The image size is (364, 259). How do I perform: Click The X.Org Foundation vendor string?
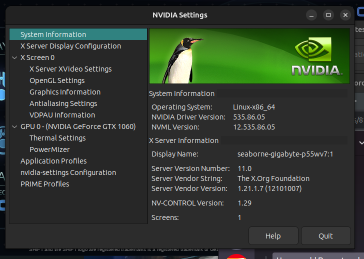[273, 178]
